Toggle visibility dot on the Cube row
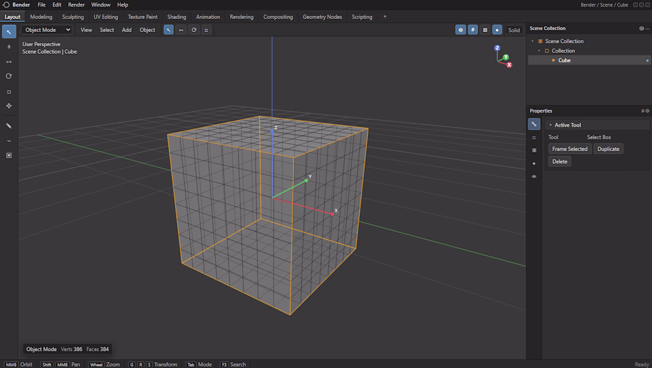652x368 pixels. pos(647,60)
